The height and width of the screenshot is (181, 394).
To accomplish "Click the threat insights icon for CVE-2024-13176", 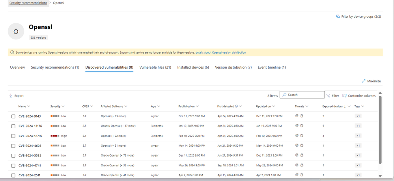I will pyautogui.click(x=297, y=126).
